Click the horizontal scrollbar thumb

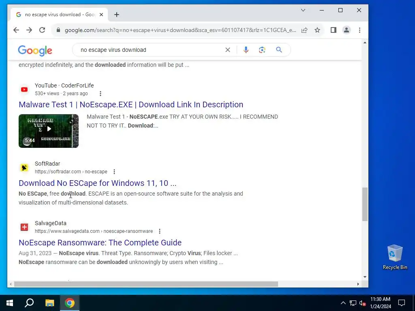[146, 284]
